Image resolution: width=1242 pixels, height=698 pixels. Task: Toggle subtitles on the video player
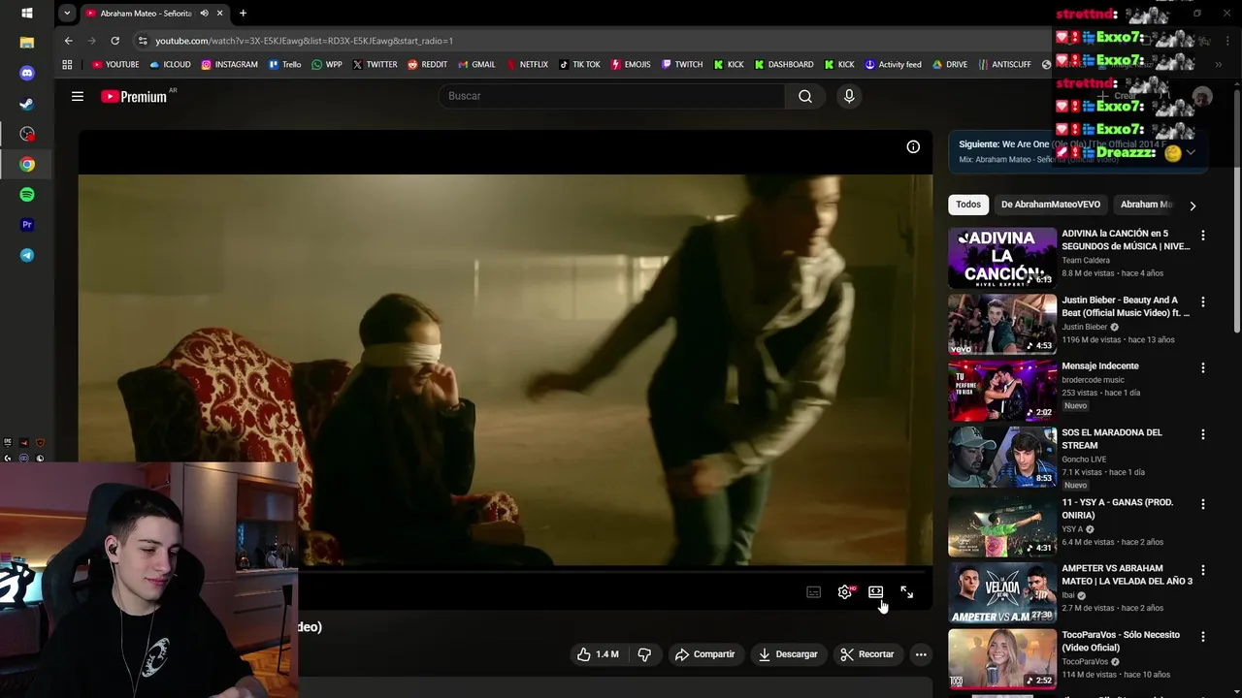coord(814,592)
